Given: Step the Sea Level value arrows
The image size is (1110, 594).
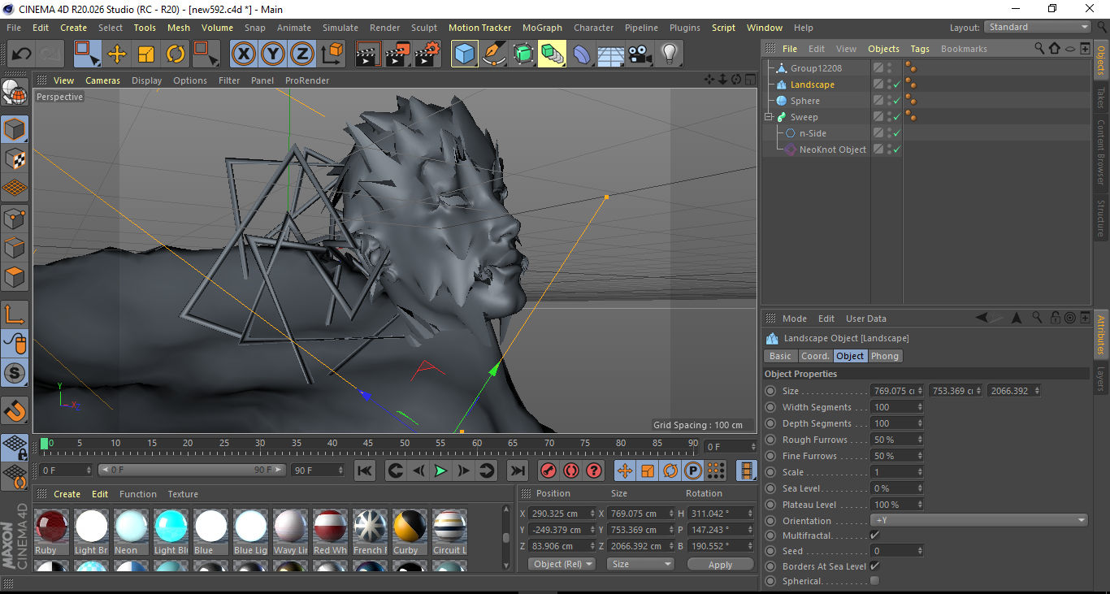Looking at the screenshot, I should click(920, 488).
